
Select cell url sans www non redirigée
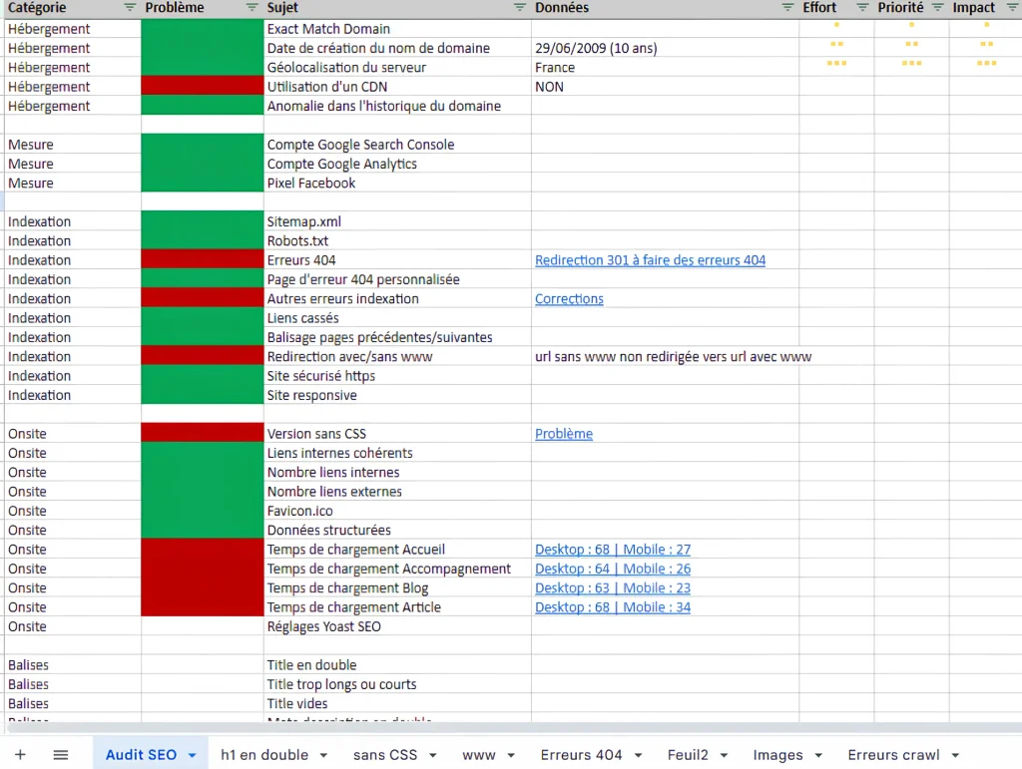point(674,356)
